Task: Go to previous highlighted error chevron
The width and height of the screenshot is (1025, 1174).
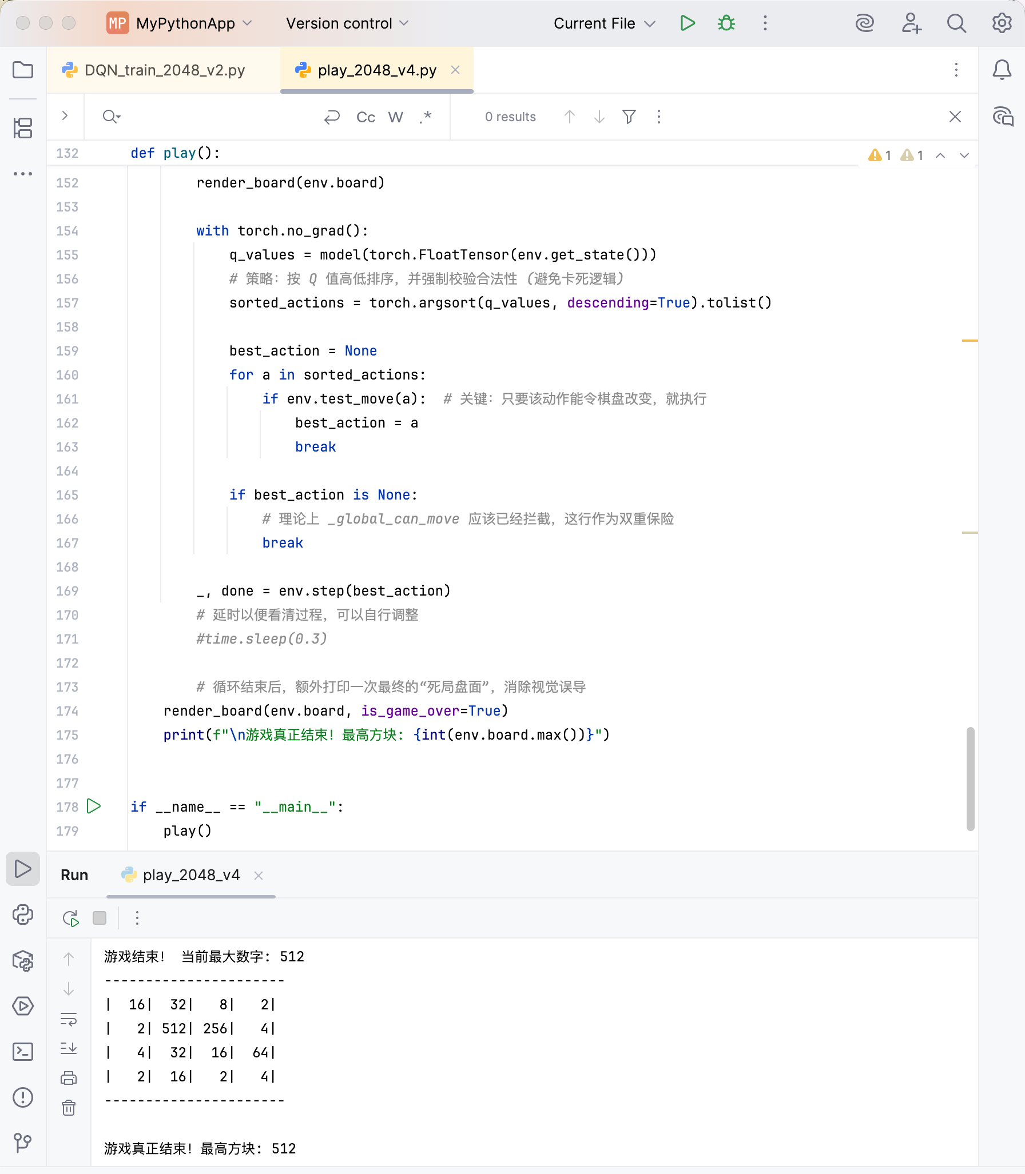Action: [x=940, y=155]
